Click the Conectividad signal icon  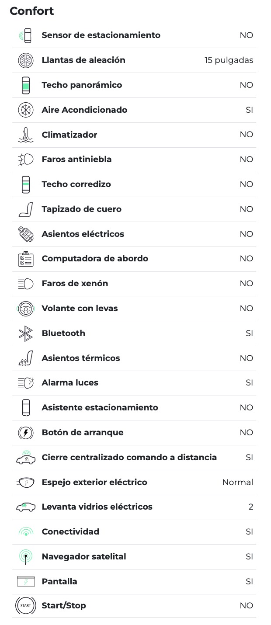tap(25, 532)
